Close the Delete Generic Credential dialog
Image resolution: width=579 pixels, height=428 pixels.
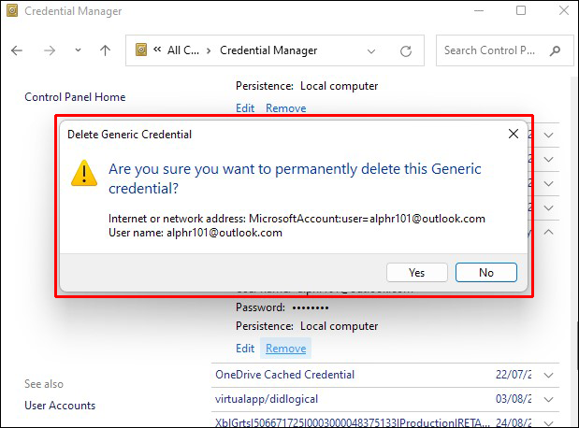tap(513, 135)
